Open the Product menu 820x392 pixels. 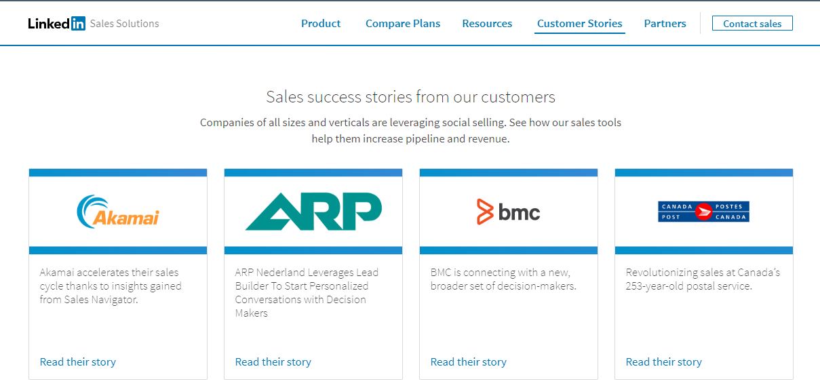coord(321,24)
